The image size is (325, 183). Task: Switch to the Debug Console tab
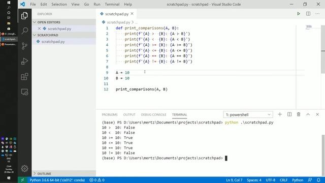tap(153, 114)
